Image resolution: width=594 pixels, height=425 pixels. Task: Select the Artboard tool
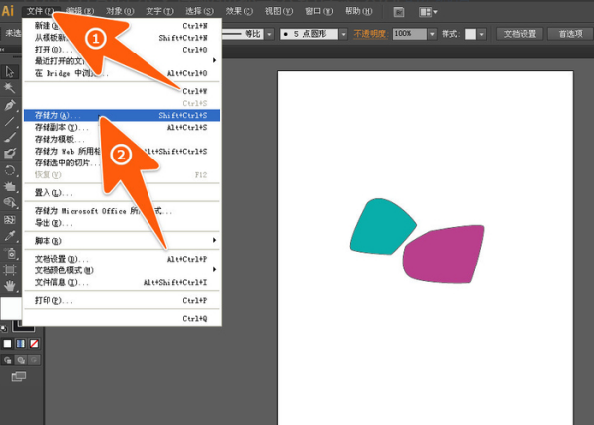point(10,268)
